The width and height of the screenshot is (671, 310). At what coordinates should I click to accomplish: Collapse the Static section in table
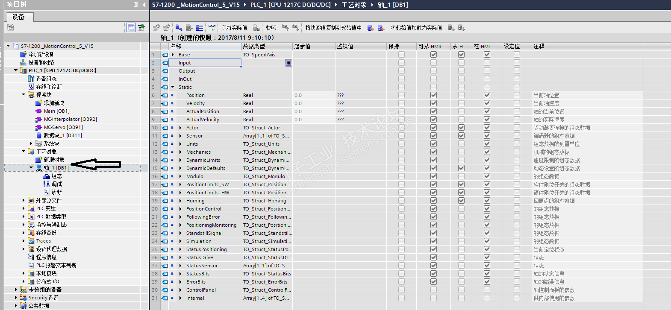tap(173, 87)
